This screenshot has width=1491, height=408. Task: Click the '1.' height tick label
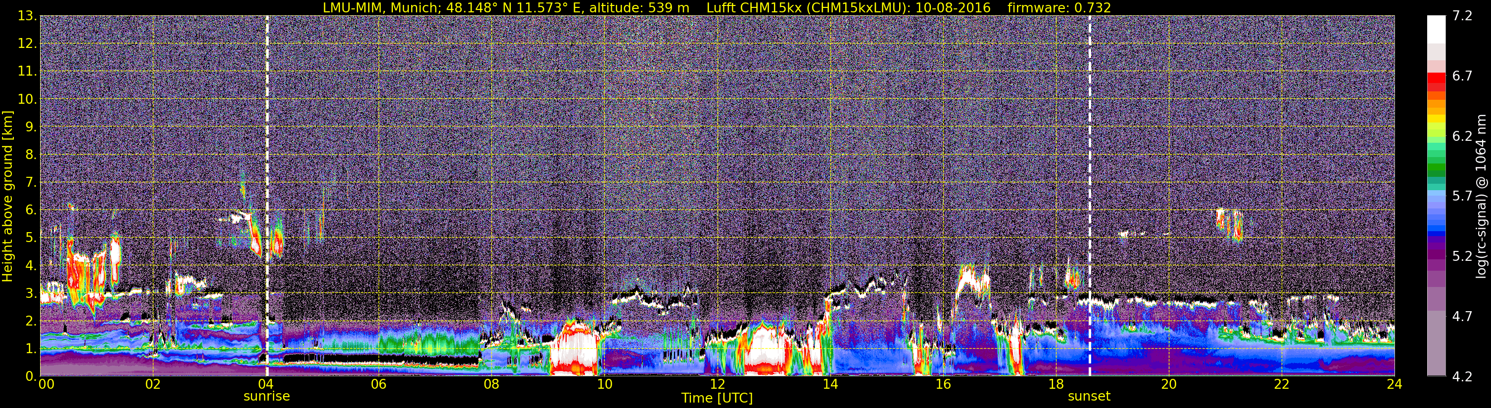tap(30, 348)
